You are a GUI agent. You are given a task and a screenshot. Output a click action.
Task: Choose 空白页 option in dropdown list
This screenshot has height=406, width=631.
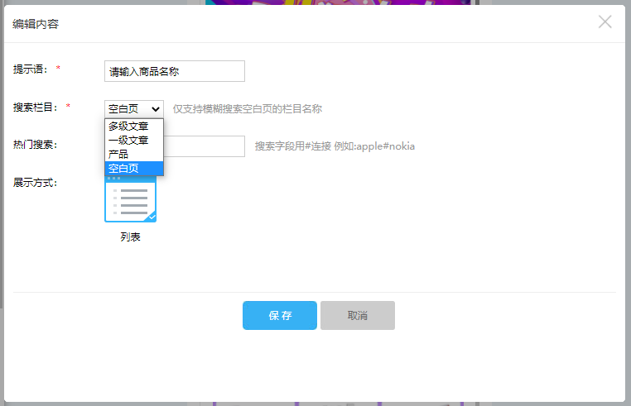(134, 169)
